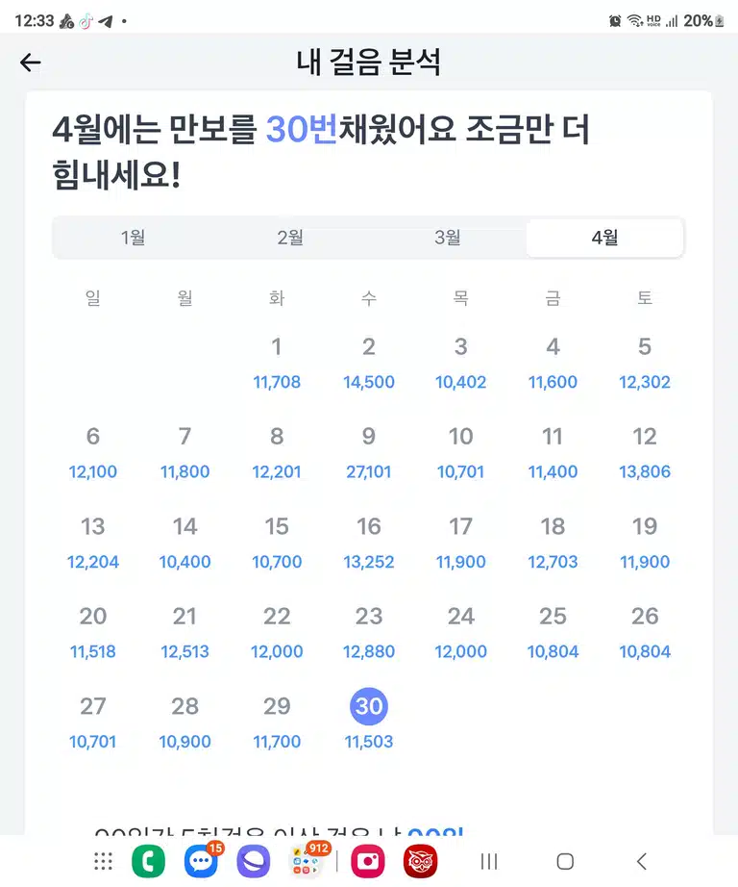Switch to the 2월 tab
Image resolution: width=738 pixels, height=887 pixels.
coord(290,238)
